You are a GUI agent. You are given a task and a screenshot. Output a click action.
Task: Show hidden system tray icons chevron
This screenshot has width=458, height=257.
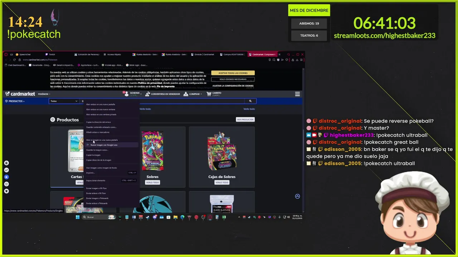239,217
